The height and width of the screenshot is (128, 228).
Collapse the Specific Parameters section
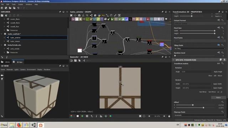tap(173, 60)
